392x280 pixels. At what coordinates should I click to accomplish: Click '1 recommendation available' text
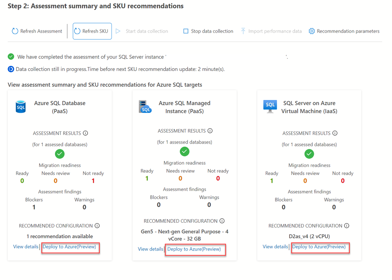pos(60,236)
